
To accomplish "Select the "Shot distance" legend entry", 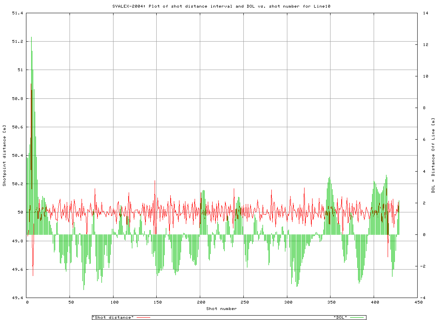I will [113, 317].
